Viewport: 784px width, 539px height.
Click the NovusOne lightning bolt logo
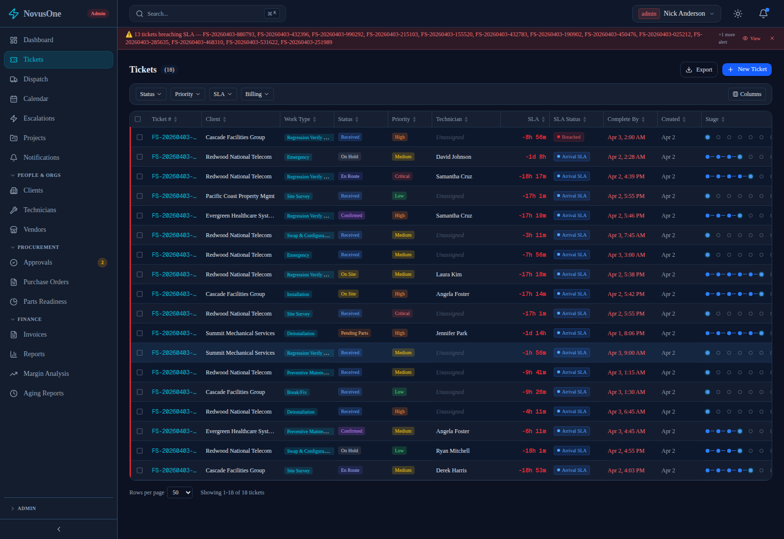pos(14,14)
